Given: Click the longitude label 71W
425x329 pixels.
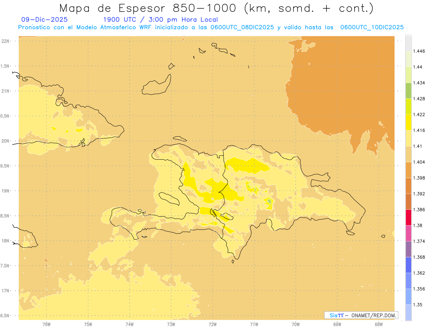Looking at the screenshot, I should (254, 324).
